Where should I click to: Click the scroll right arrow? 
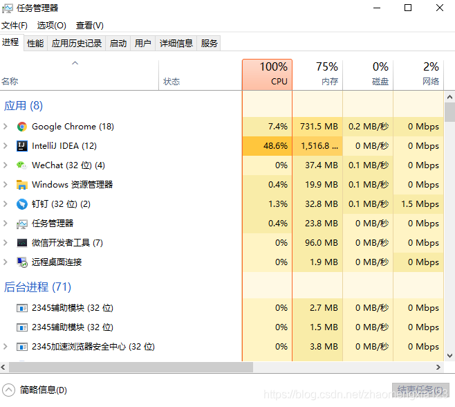click(438, 368)
